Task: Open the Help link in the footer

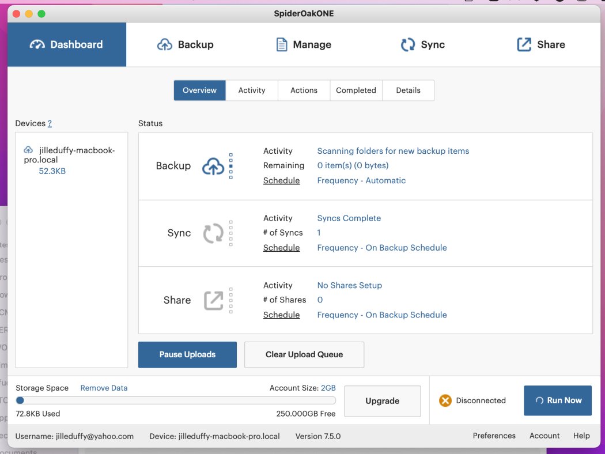Action: click(x=581, y=436)
